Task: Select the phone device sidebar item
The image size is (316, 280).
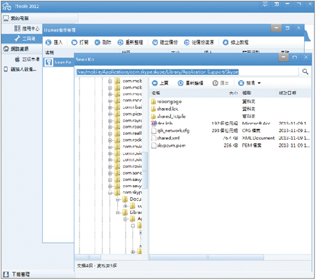Action: tap(6, 69)
